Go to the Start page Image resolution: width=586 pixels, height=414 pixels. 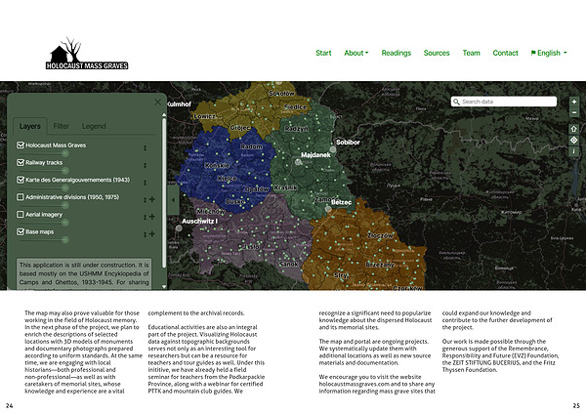pyautogui.click(x=323, y=53)
